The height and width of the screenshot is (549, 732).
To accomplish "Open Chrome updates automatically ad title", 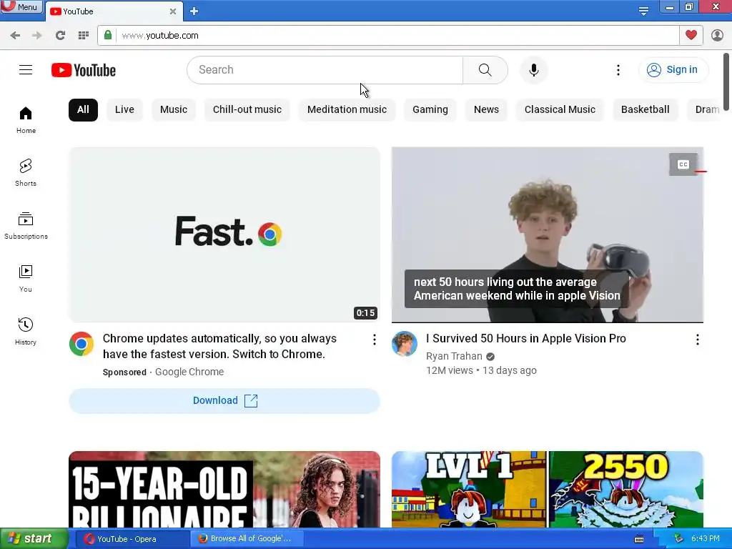I will pyautogui.click(x=219, y=347).
